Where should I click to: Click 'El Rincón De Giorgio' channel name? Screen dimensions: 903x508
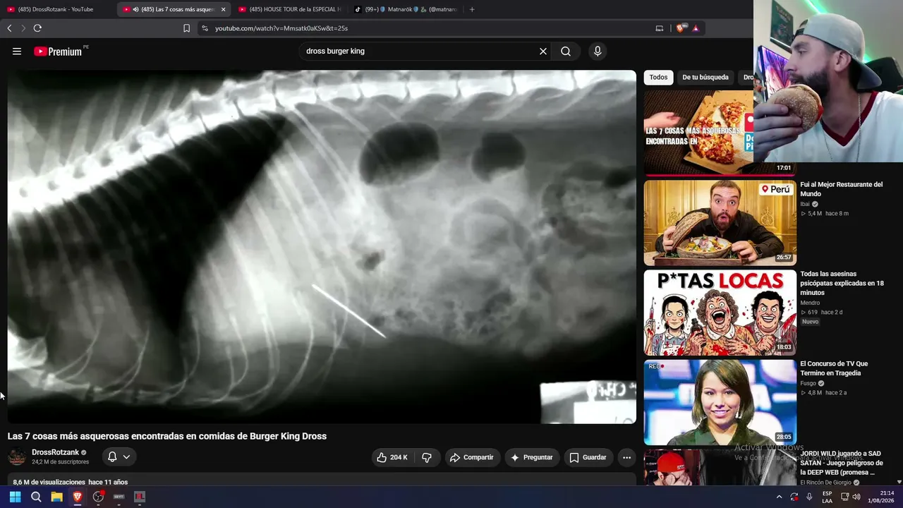click(825, 483)
